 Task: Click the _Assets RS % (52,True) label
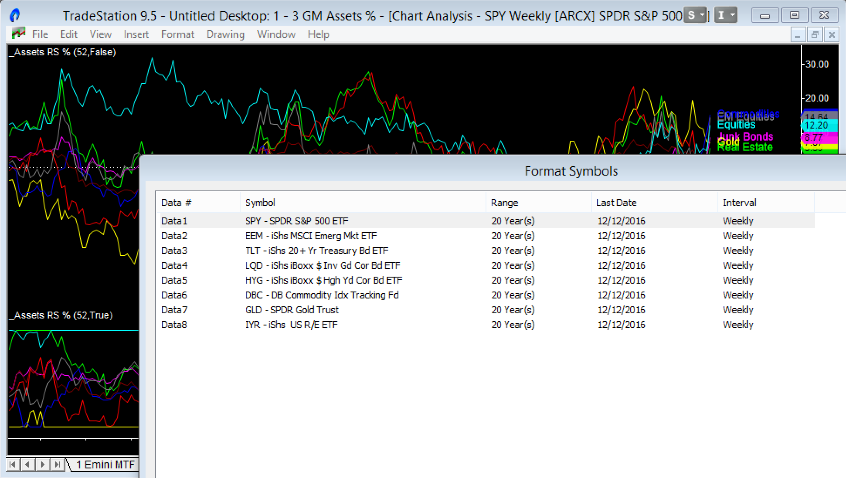[61, 315]
